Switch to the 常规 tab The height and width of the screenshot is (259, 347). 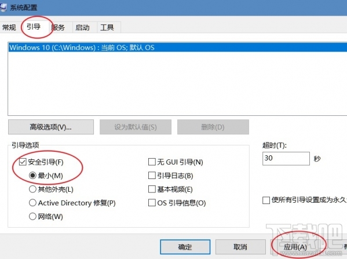pos(9,27)
